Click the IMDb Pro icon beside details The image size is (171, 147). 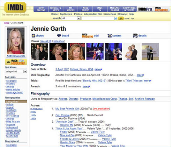(x=135, y=36)
